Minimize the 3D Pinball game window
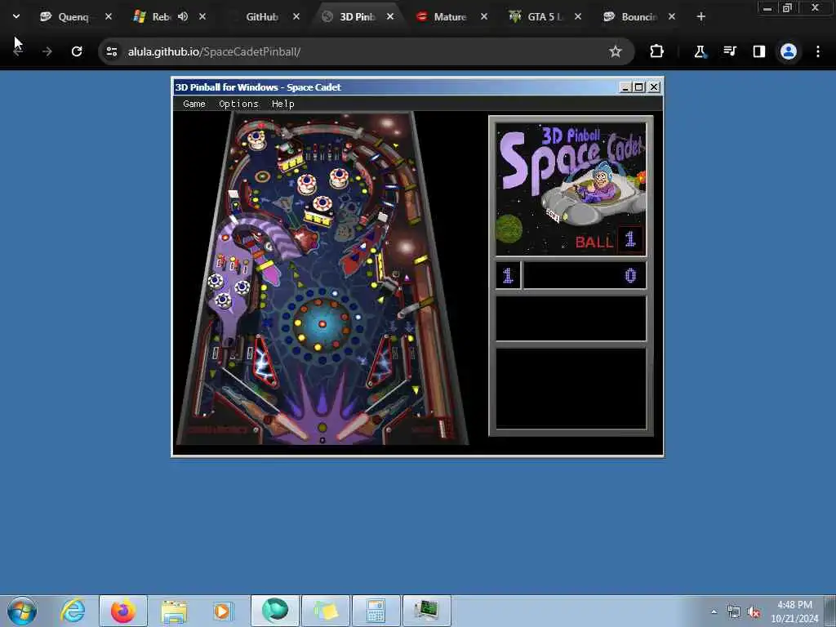836x627 pixels. coord(625,87)
